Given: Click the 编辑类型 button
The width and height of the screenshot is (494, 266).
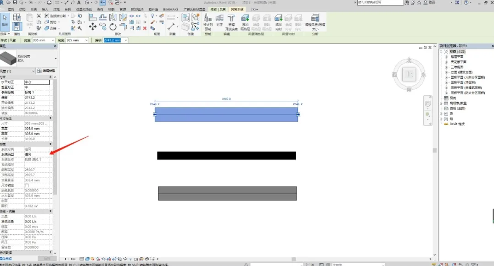Looking at the screenshot, I should (x=46, y=71).
